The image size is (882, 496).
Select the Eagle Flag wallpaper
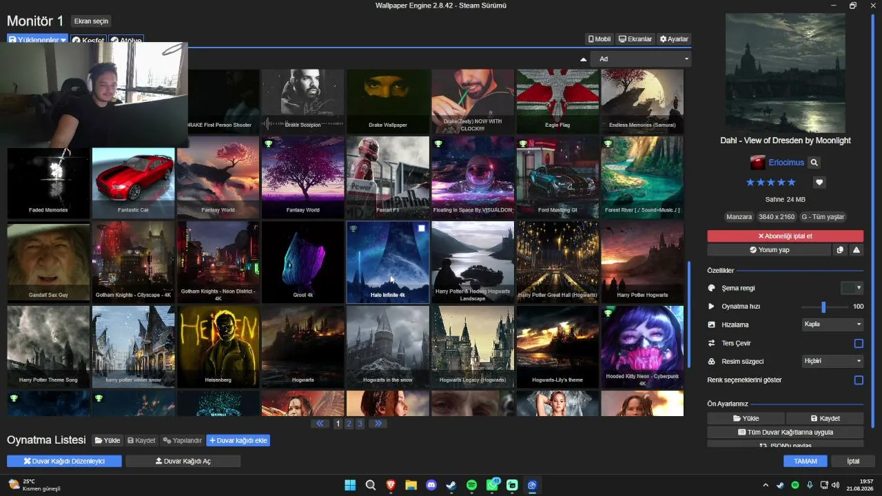(x=557, y=101)
